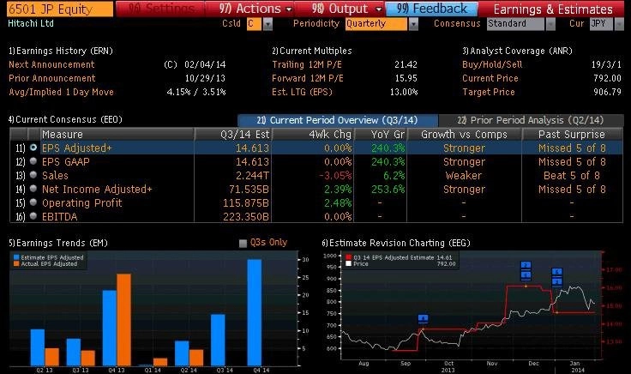Click the lower blue event flag near January
Screen dimensions: 631x374
click(557, 281)
